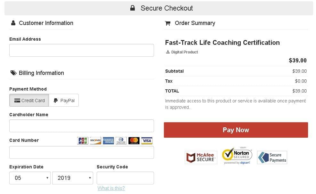
Task: Open the 'What is this?' link
Action: [111, 188]
